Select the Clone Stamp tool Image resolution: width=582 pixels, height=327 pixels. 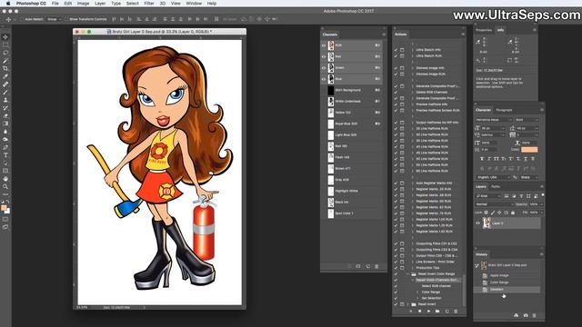5,100
